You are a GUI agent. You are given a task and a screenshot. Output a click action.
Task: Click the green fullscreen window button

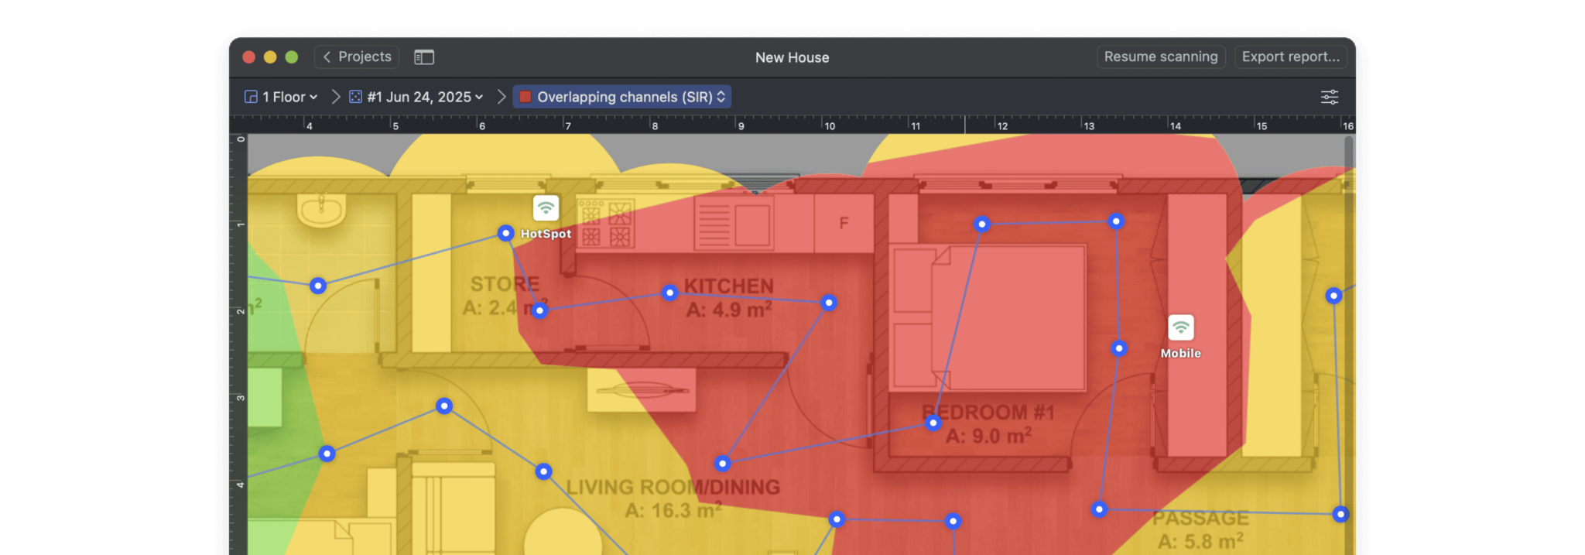[x=292, y=57]
